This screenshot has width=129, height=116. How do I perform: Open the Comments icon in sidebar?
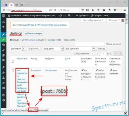4,60
